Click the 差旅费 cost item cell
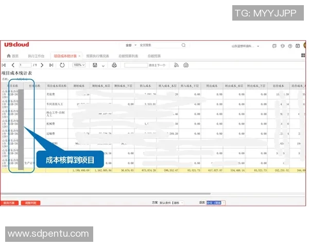 (57, 94)
